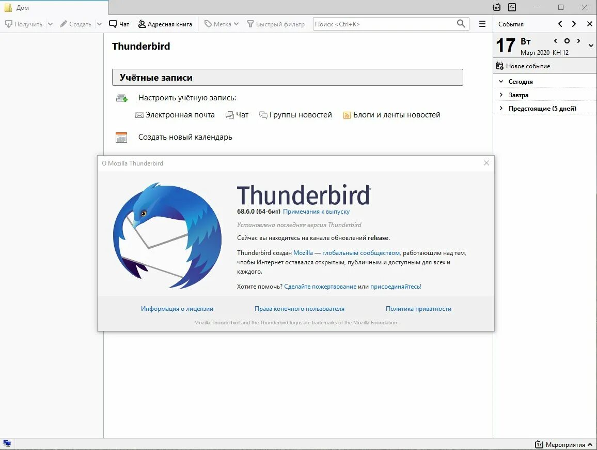Close the О Mozilla Thunderbird dialog
This screenshot has width=597, height=450.
coord(486,163)
